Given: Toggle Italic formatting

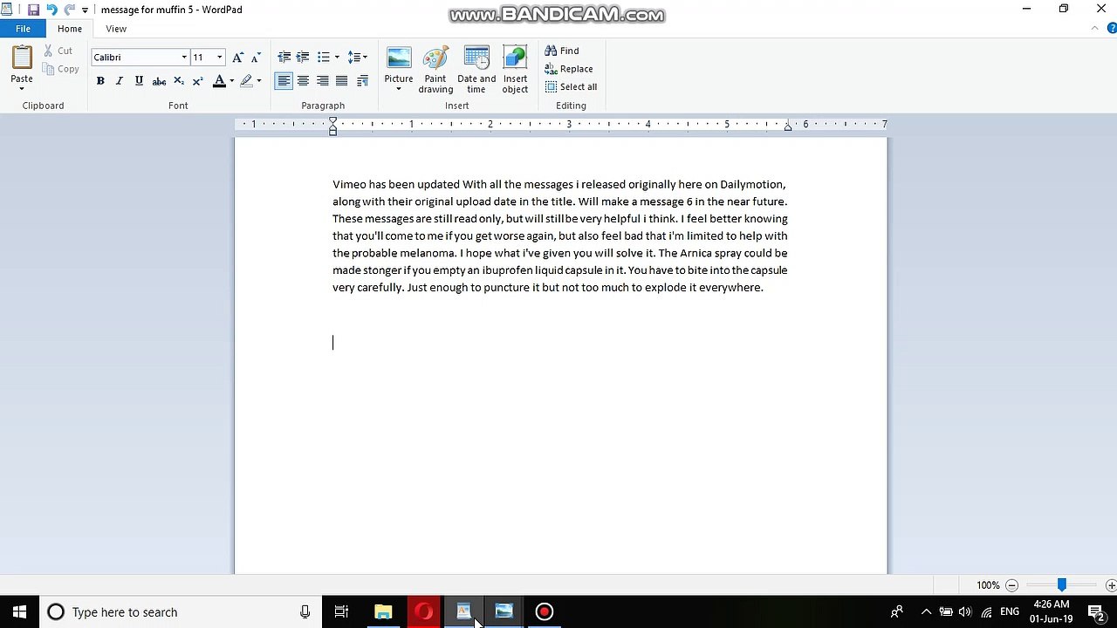Looking at the screenshot, I should point(120,81).
